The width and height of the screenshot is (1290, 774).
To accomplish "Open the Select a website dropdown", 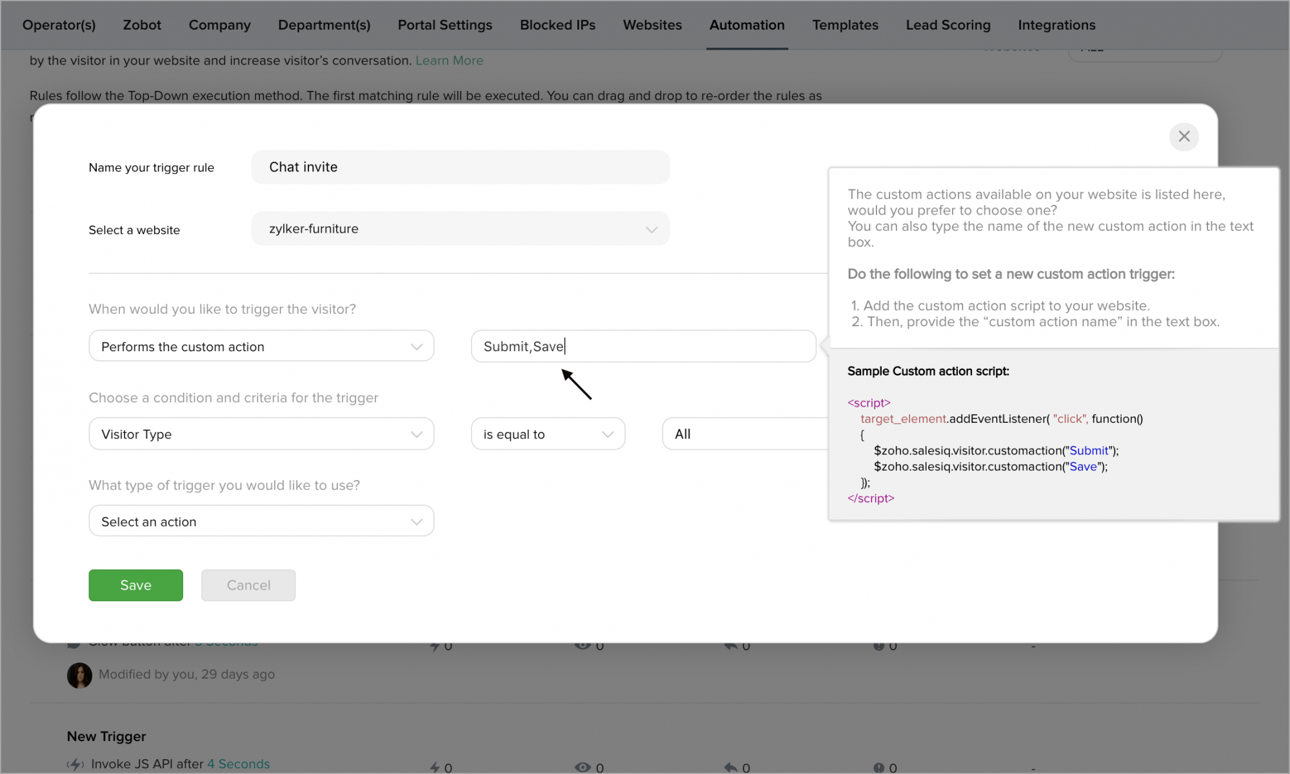I will pyautogui.click(x=460, y=229).
